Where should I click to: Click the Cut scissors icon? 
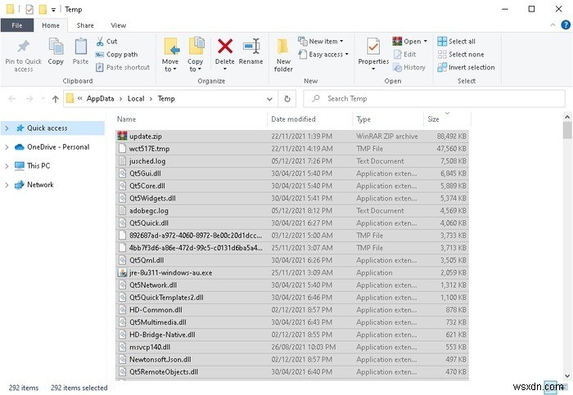[x=100, y=41]
